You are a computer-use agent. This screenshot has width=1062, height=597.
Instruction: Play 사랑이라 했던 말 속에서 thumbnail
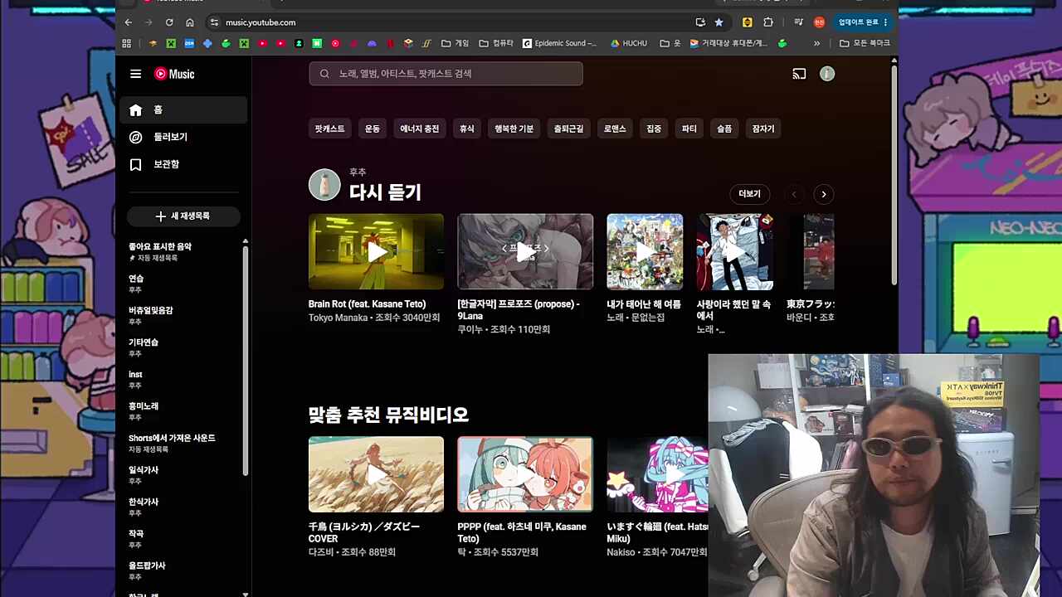[x=735, y=251]
